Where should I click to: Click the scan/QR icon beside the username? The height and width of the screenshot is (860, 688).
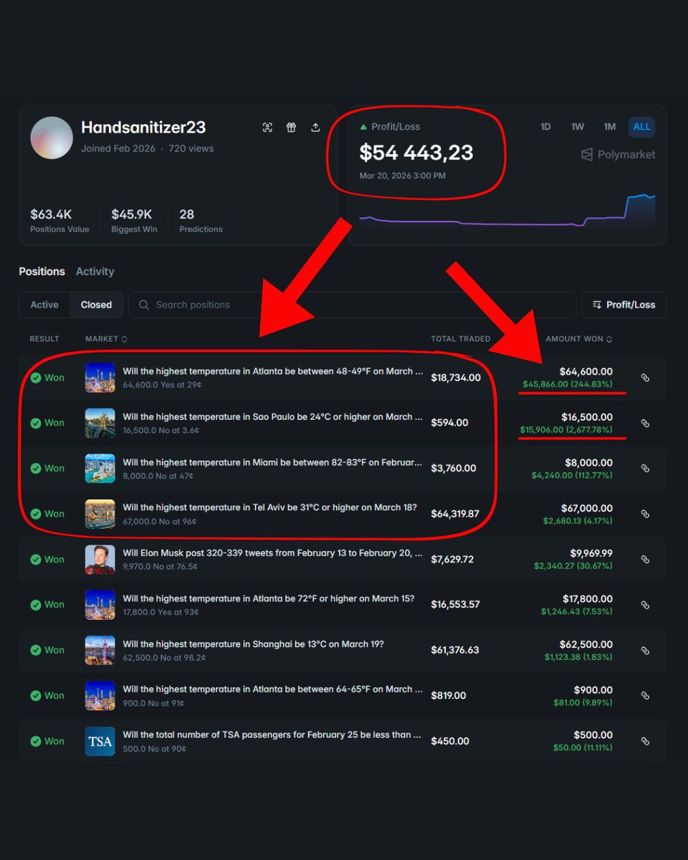point(267,128)
